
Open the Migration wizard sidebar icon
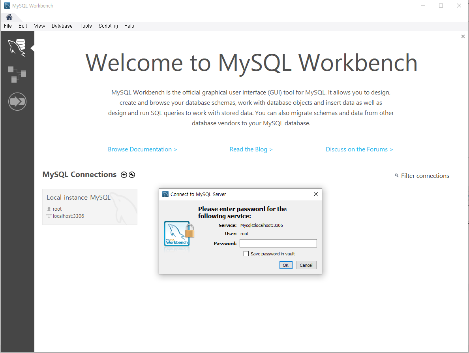click(17, 102)
